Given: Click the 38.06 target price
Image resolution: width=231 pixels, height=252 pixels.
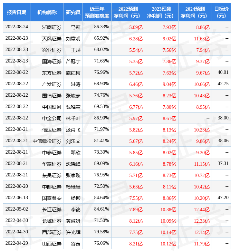Looking at the screenshot, I should coord(223,141).
